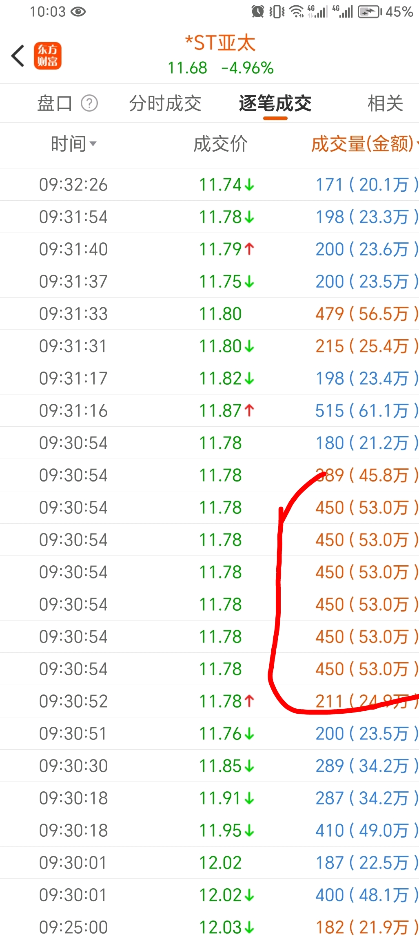
Task: Select the 09:25:00 time cell
Action: coord(73,927)
